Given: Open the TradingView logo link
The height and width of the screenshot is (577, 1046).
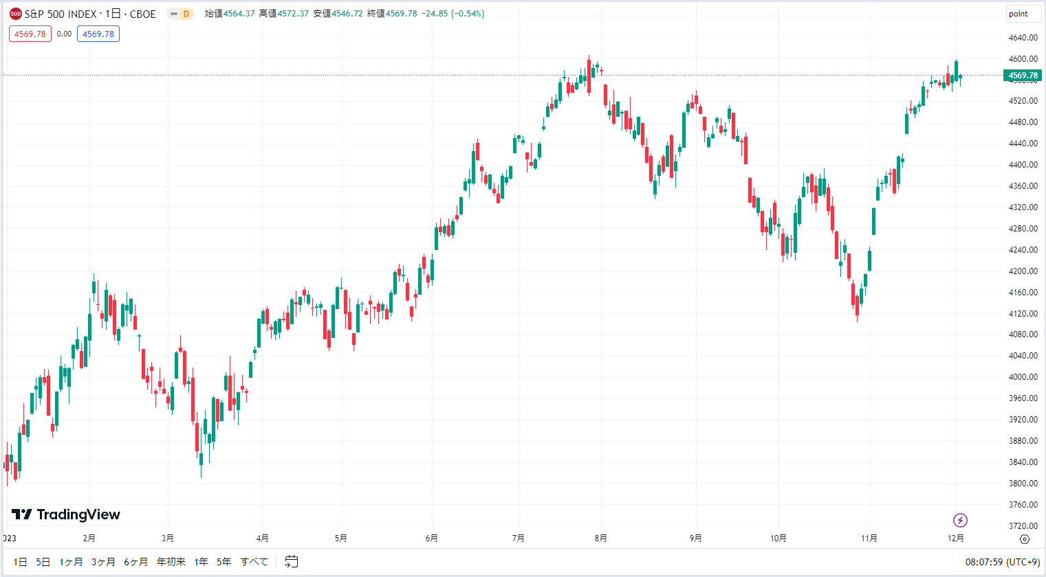Looking at the screenshot, I should pos(66,514).
